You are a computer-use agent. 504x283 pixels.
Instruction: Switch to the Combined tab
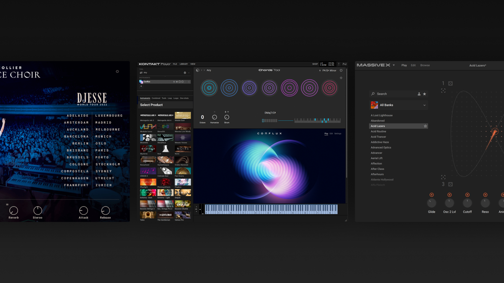156,98
